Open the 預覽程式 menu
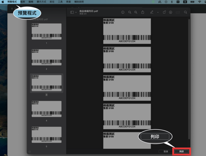 [x=12, y=2]
